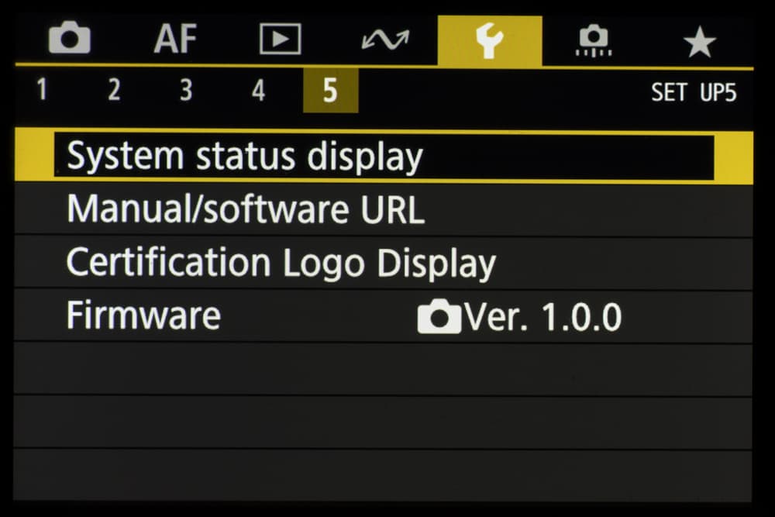Go to setup page 3
Image resolution: width=775 pixels, height=517 pixels.
186,90
